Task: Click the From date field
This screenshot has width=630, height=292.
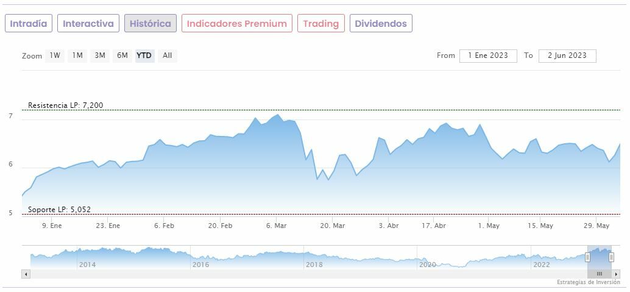Action: [x=488, y=55]
